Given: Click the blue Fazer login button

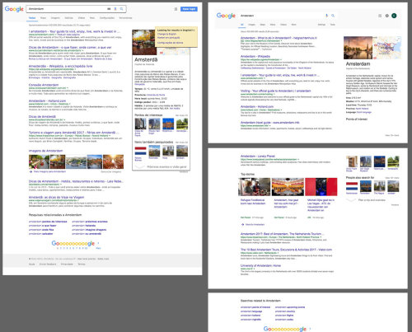Looking at the screenshot, I should 189,9.
